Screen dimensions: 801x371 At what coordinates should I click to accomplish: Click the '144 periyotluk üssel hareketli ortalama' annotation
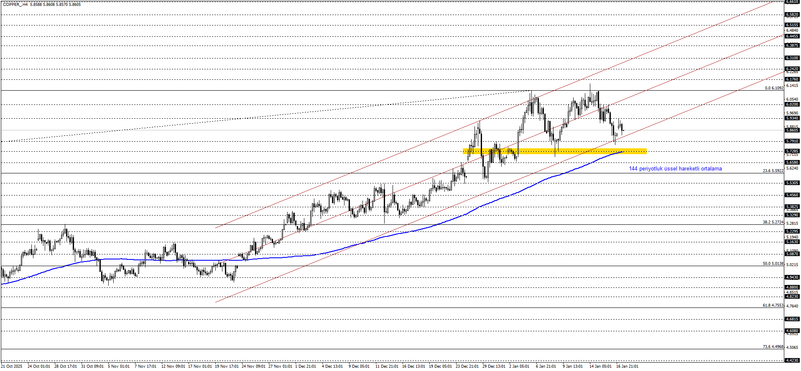675,169
